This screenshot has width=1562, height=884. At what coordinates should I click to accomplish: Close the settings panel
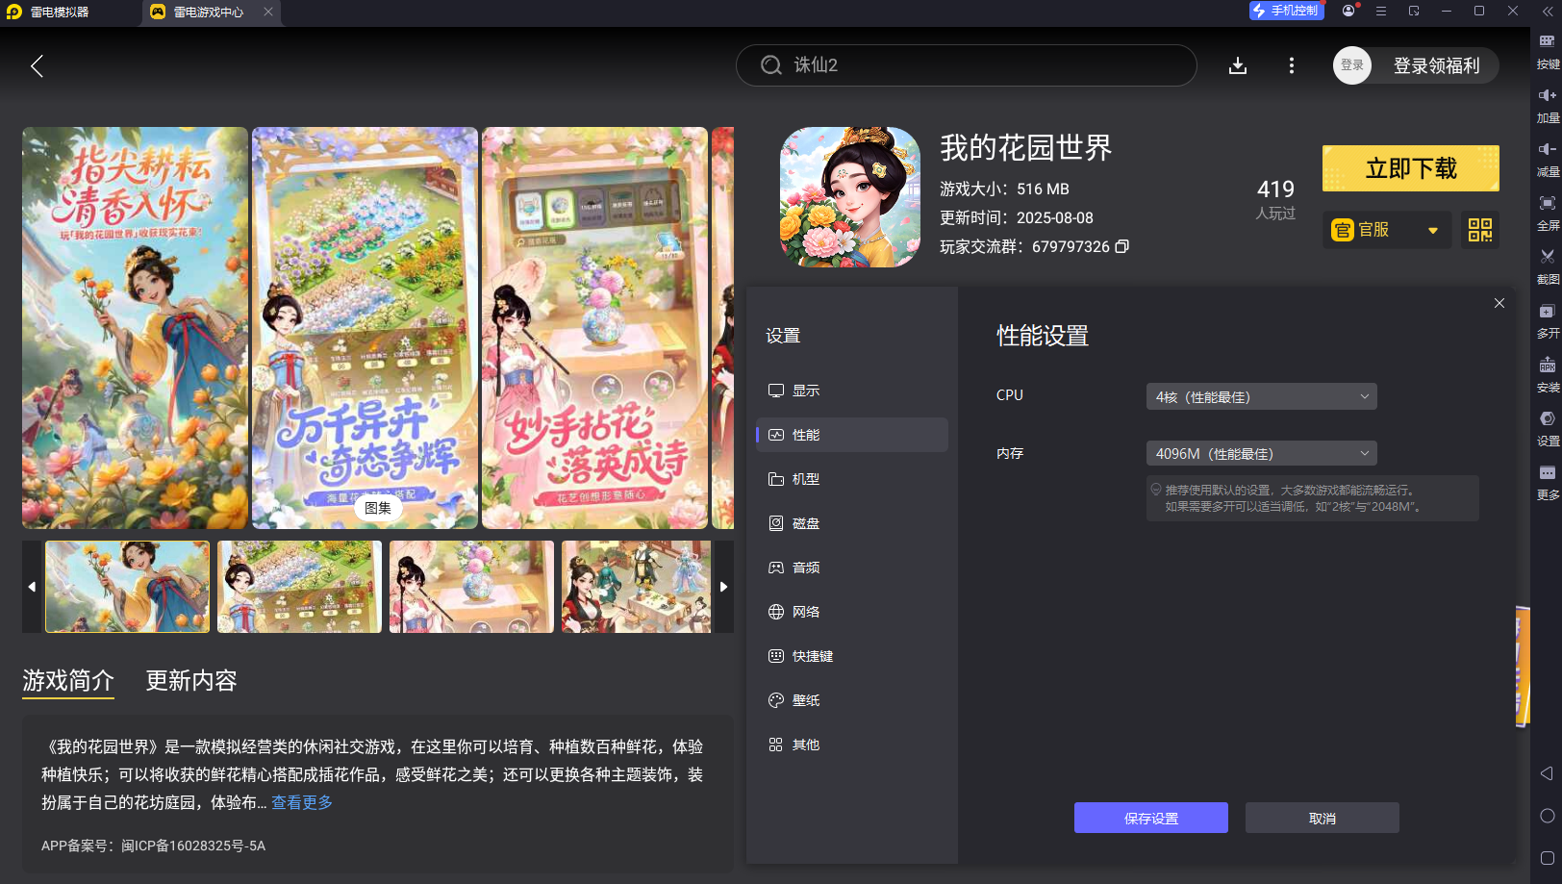click(1499, 303)
